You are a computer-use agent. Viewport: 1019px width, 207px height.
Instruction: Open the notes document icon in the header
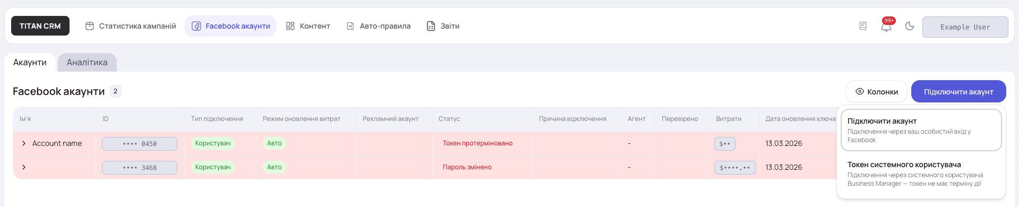863,26
